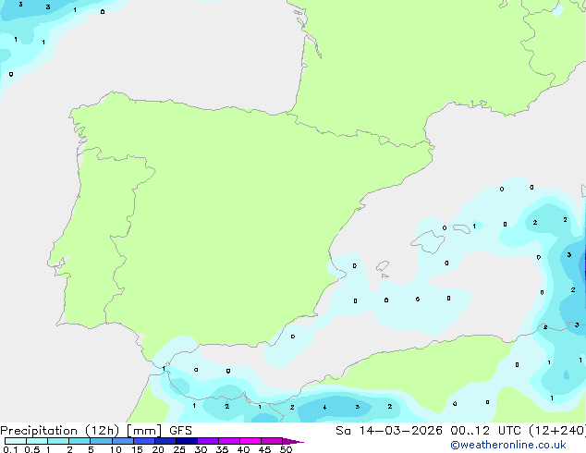Click the word "Precipitation" in the title
The width and height of the screenshot is (586, 453).
tap(39, 431)
